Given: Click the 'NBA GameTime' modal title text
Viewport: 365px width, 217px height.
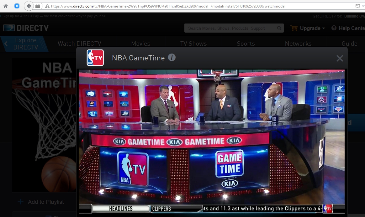Looking at the screenshot, I should pos(138,58).
